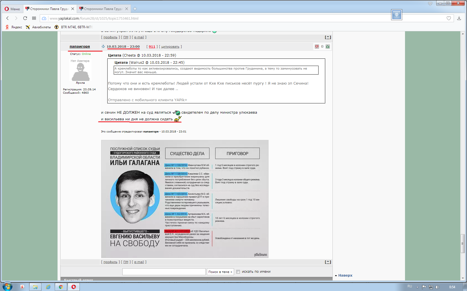The width and height of the screenshot is (467, 291).
Task: Open e-mail link above папаигоря post
Action: (139, 37)
